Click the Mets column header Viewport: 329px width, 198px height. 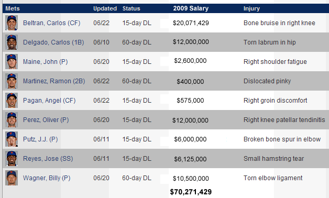pos(13,8)
